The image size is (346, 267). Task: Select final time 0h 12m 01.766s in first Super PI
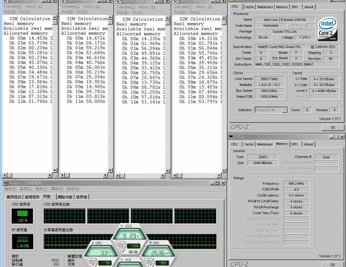point(28,101)
